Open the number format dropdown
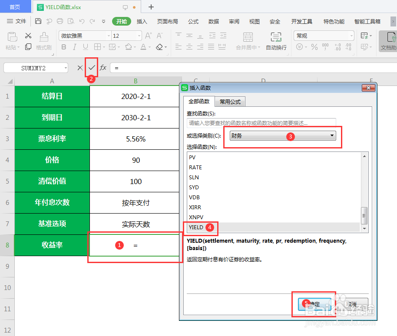Image resolution: width=397 pixels, height=336 pixels. (x=351, y=36)
